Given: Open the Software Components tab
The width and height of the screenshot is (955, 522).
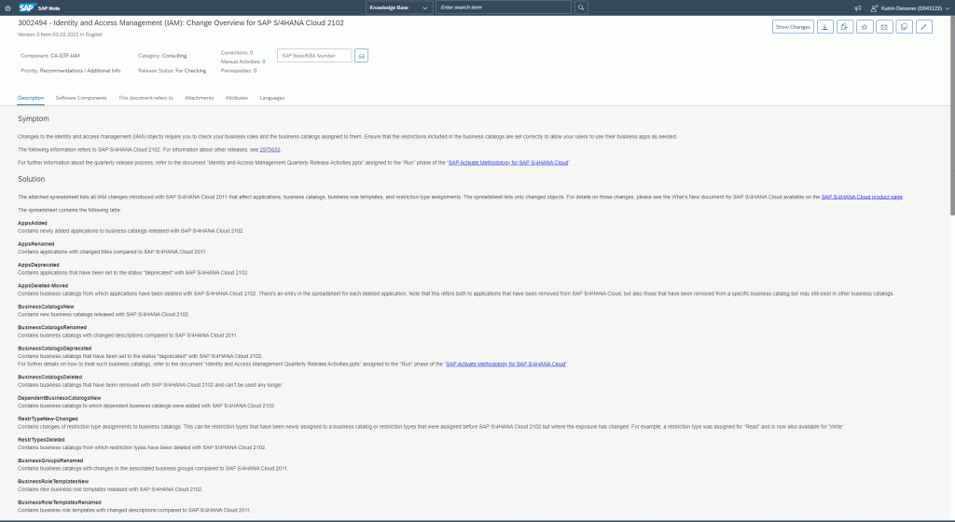Looking at the screenshot, I should [81, 98].
